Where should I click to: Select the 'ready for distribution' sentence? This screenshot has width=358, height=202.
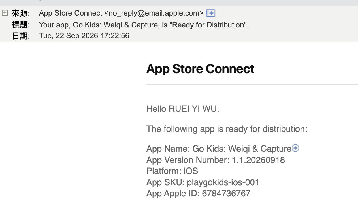[x=227, y=129]
